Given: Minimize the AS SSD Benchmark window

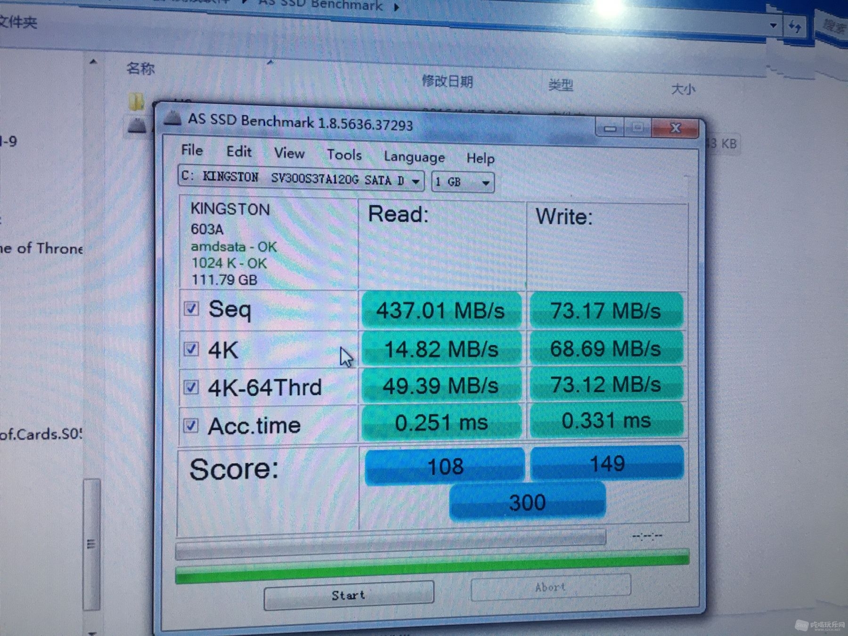Looking at the screenshot, I should (611, 128).
